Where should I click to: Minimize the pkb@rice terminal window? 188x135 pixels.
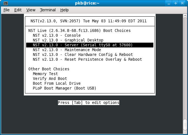(169, 3)
